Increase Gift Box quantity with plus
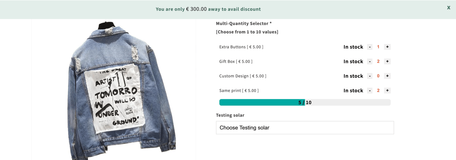 [x=387, y=62]
